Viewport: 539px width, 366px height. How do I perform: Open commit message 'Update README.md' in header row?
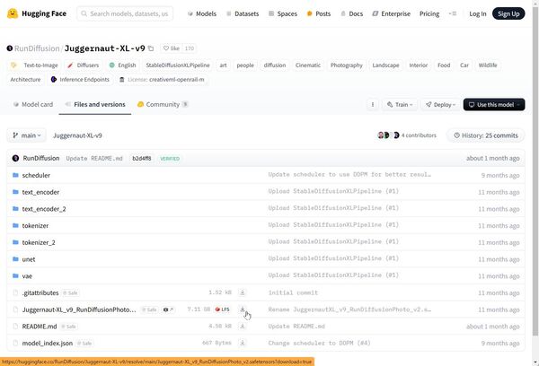[94, 158]
